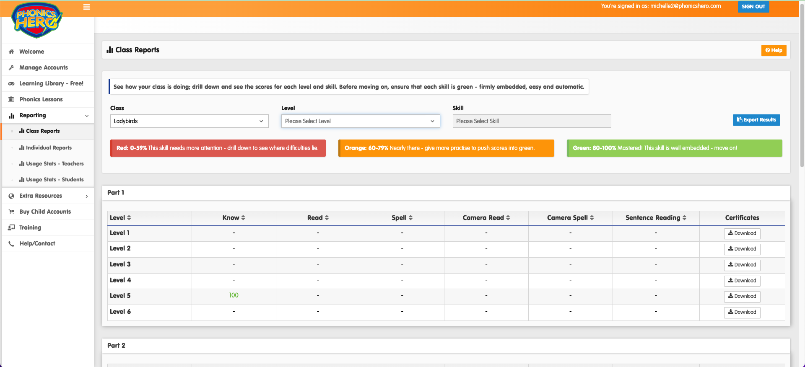Screen dimensions: 805x367
Task: Click the Level 6 row label
Action: tap(120, 312)
